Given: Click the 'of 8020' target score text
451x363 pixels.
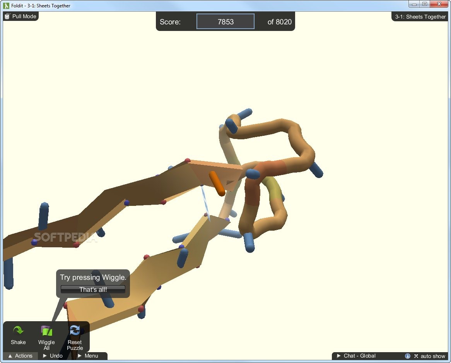Looking at the screenshot, I should (279, 22).
